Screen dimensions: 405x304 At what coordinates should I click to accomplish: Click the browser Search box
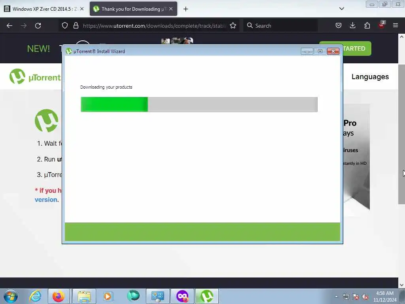click(280, 26)
